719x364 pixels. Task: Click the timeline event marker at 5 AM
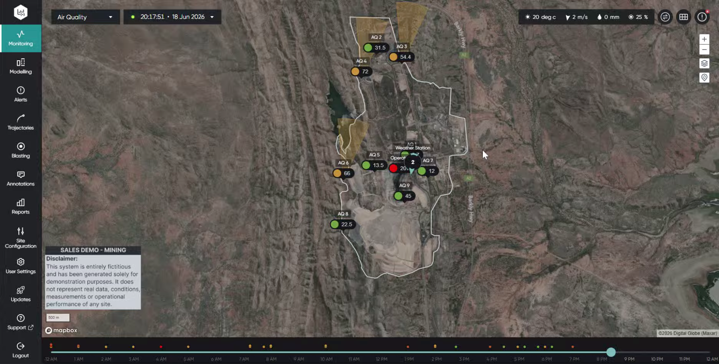click(188, 347)
